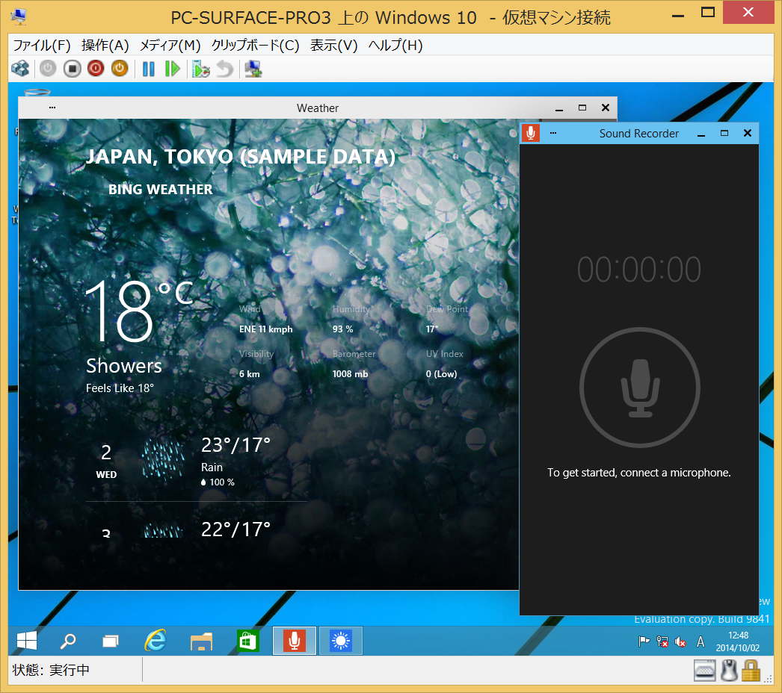The image size is (782, 693).
Task: Click the network tray icon
Action: pos(662,641)
